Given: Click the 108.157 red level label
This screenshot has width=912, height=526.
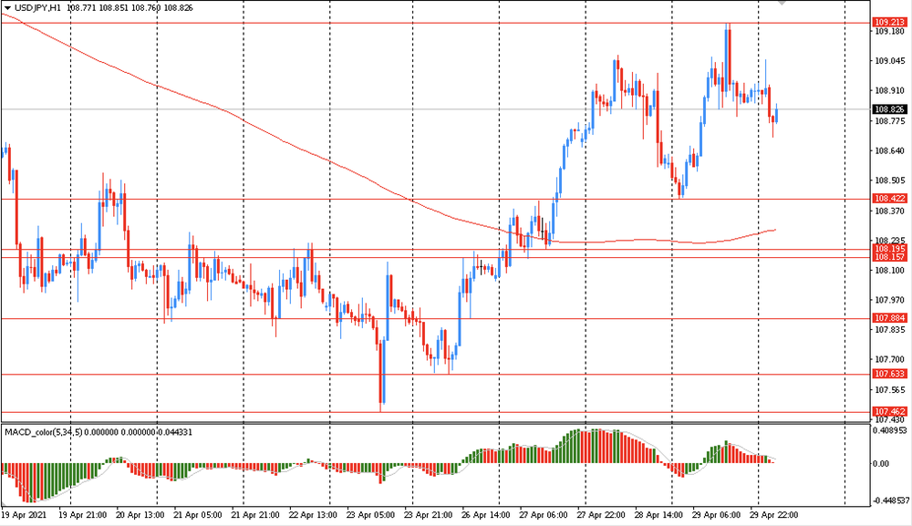Looking at the screenshot, I should point(890,257).
